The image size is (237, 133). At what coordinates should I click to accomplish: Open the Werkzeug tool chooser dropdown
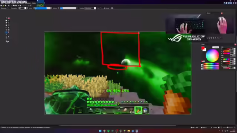(7, 8)
